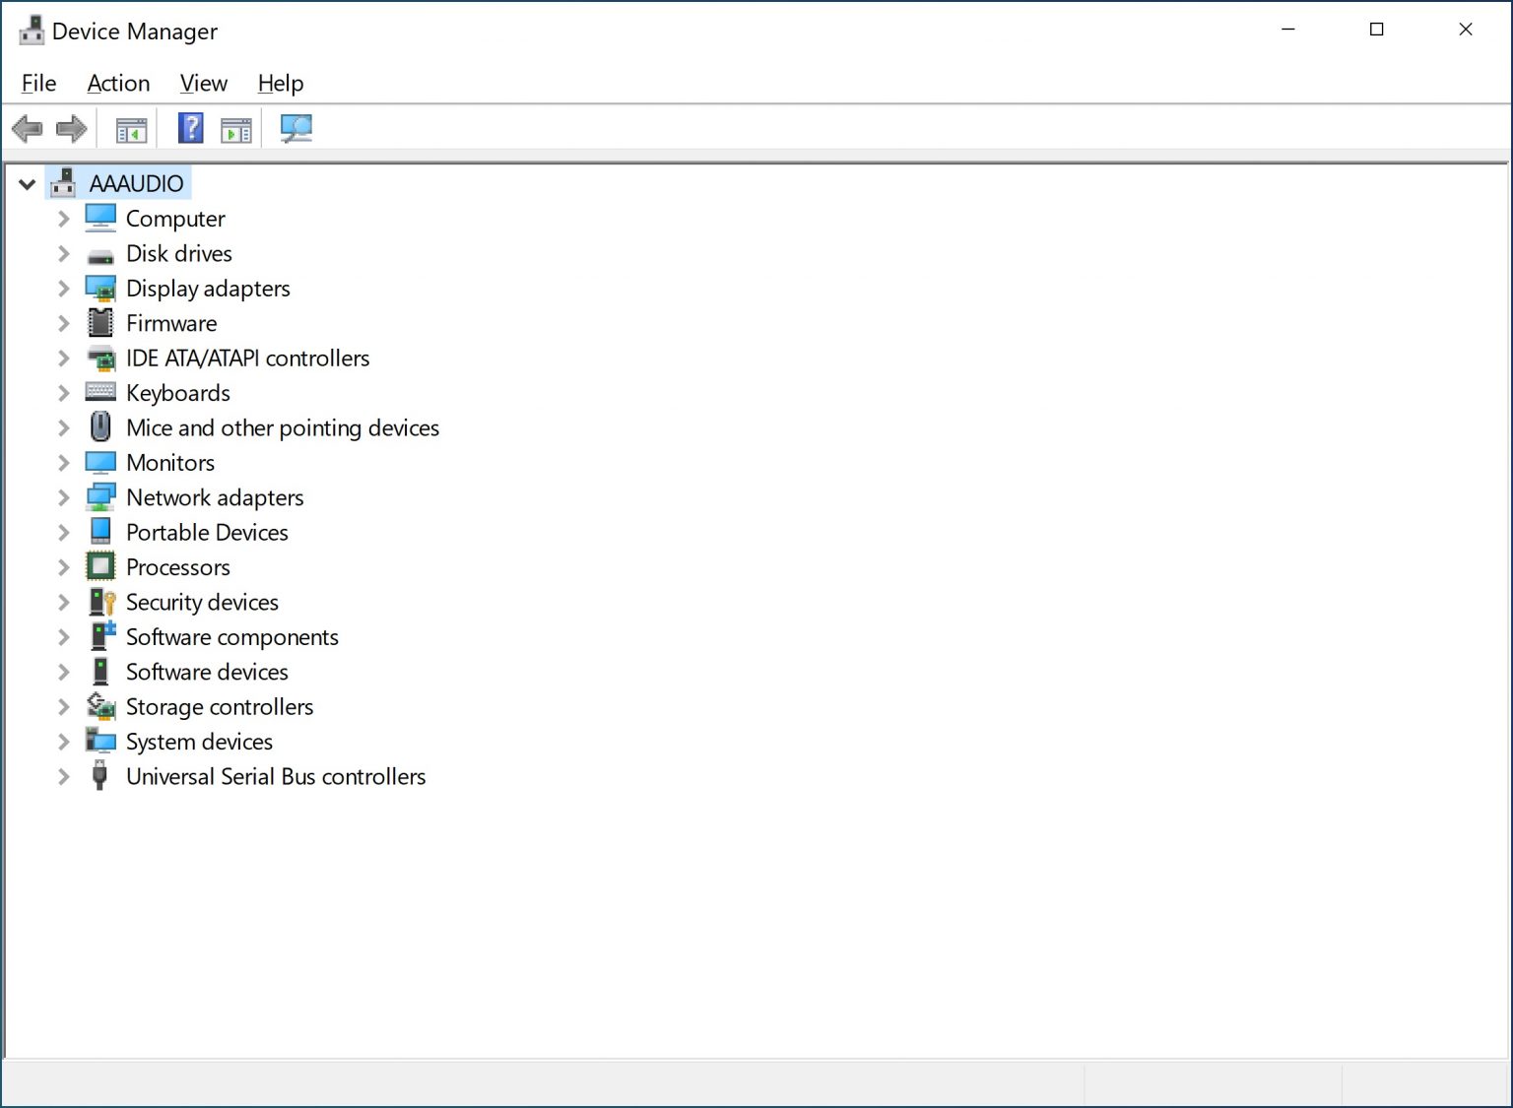The image size is (1513, 1108).
Task: Click the Back arrow toolbar icon
Action: [27, 128]
